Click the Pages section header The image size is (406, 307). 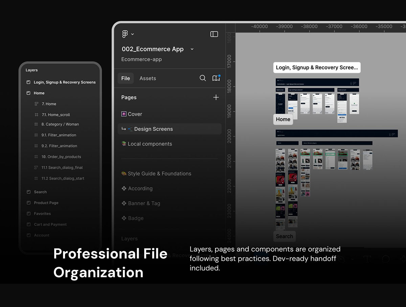(x=129, y=97)
